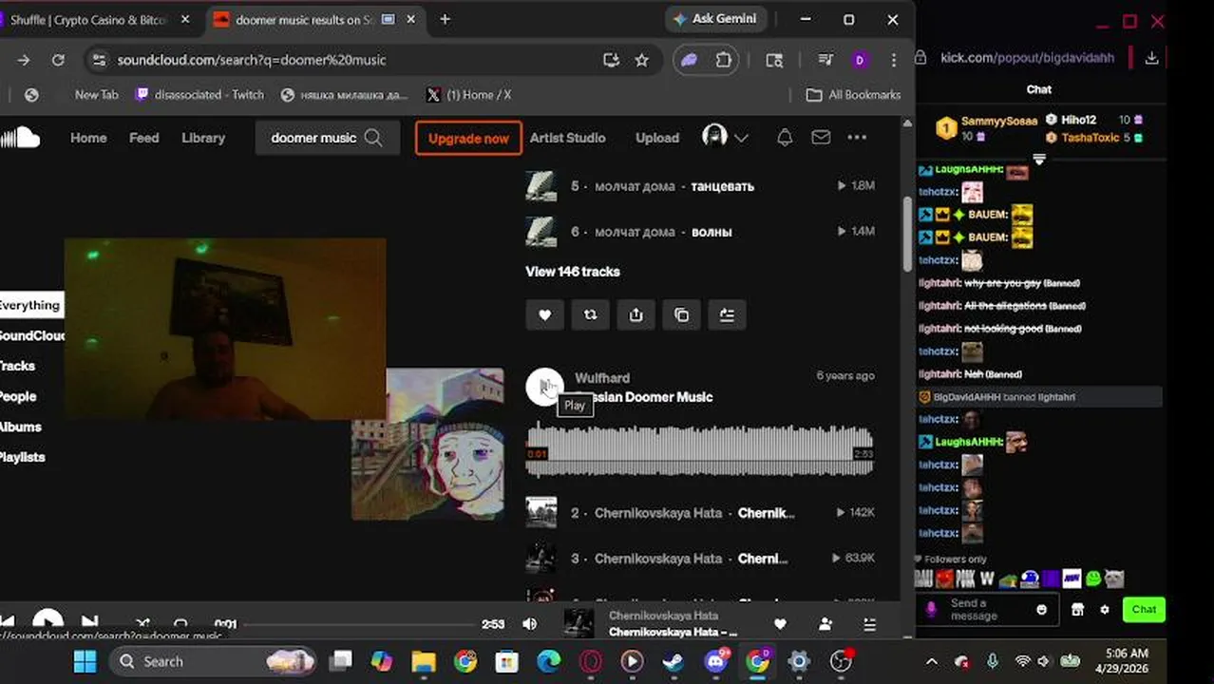
Task: Reload the SoundCloud page
Action: pos(58,60)
